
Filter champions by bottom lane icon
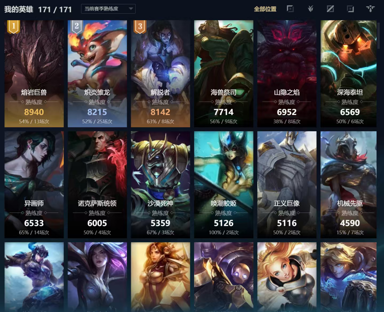pos(351,9)
